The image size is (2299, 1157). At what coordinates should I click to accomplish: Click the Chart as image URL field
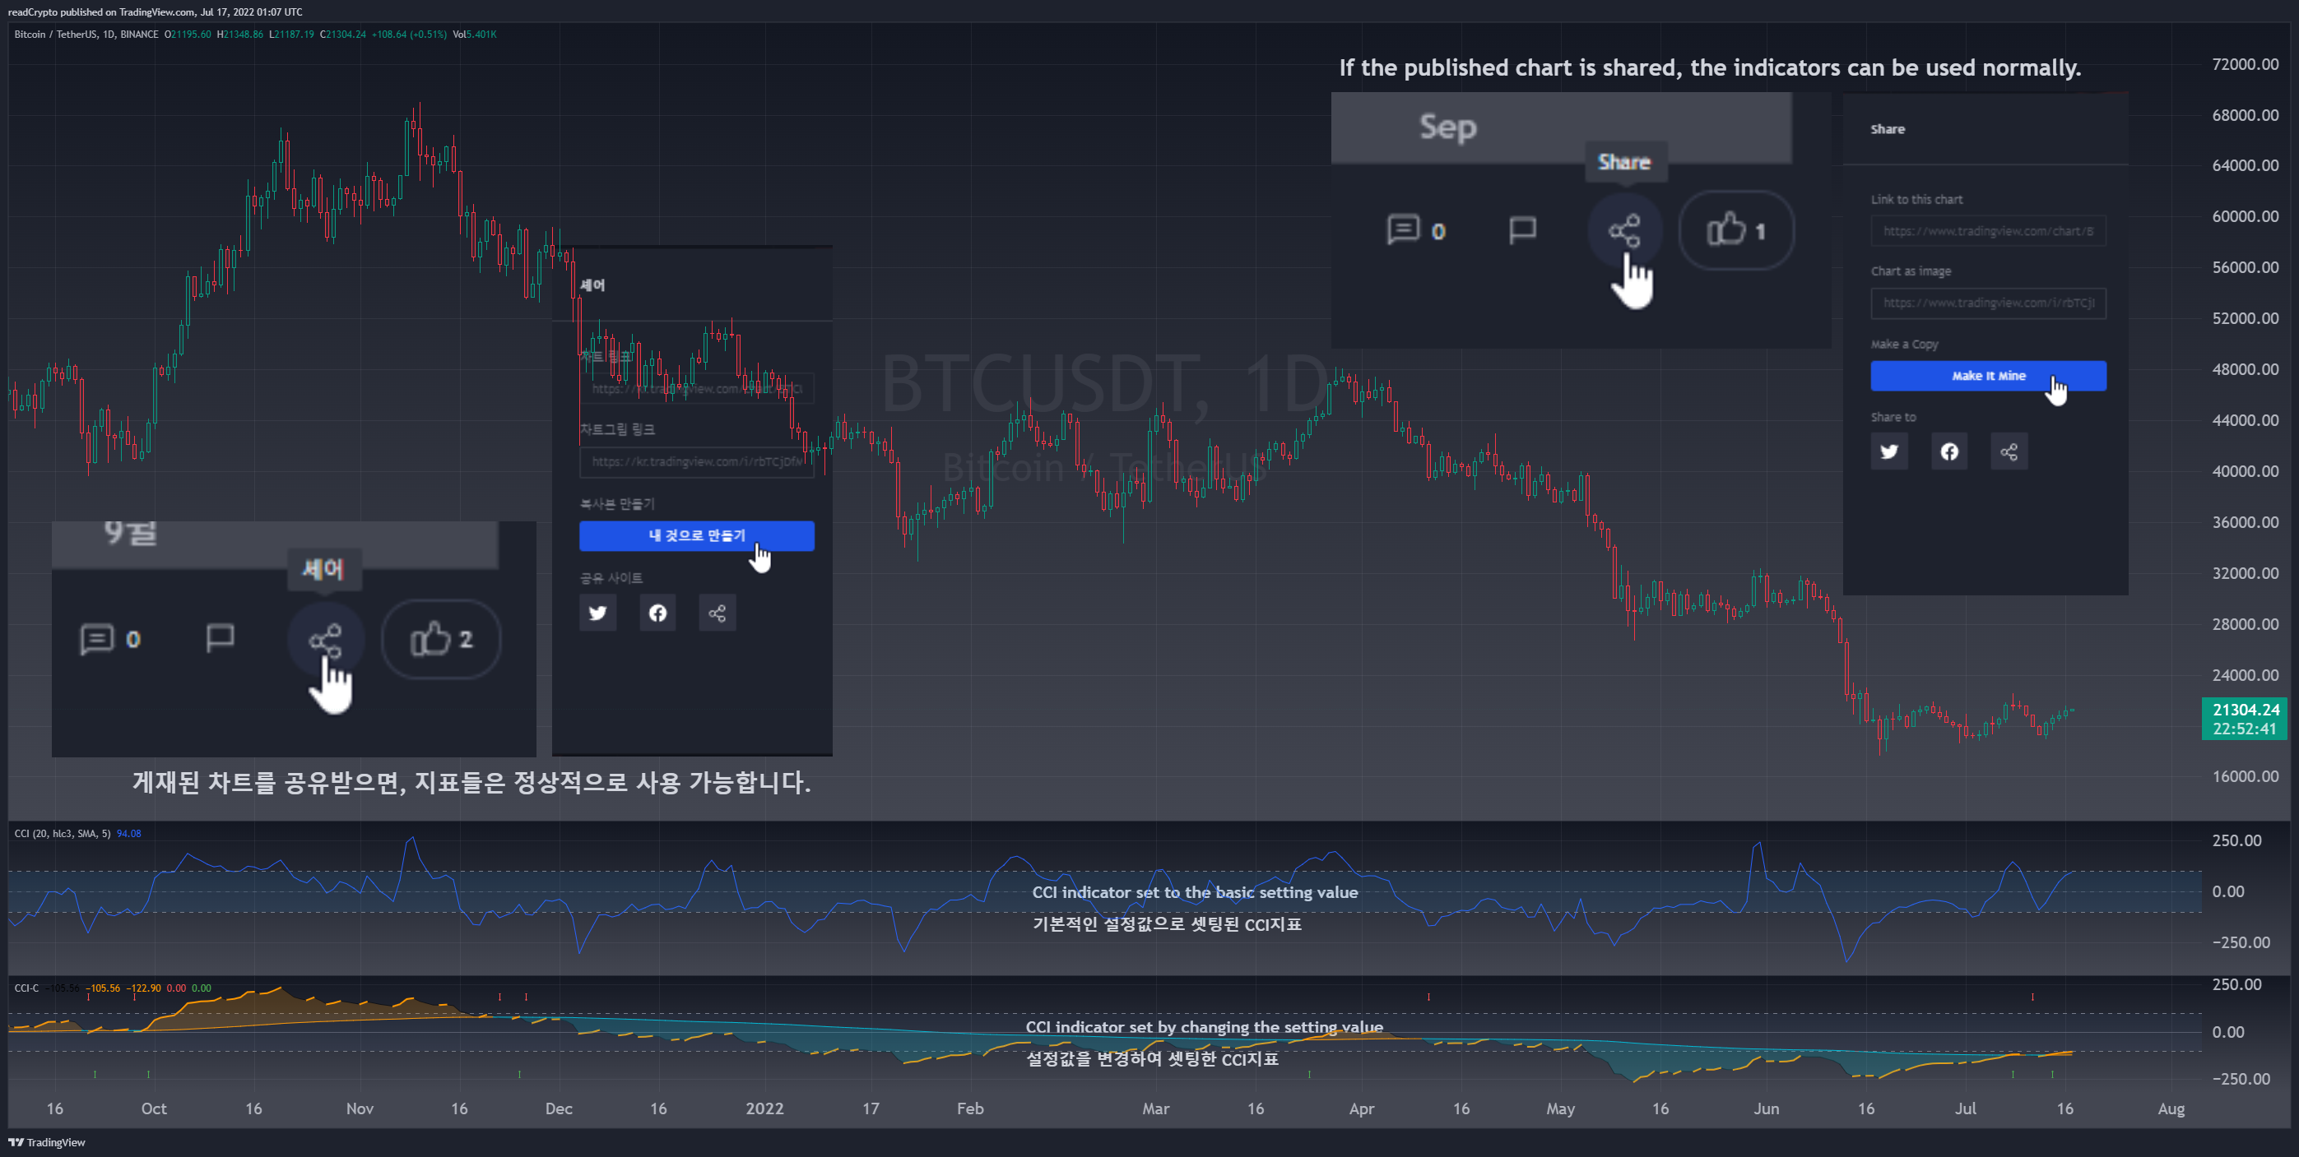[x=1989, y=303]
